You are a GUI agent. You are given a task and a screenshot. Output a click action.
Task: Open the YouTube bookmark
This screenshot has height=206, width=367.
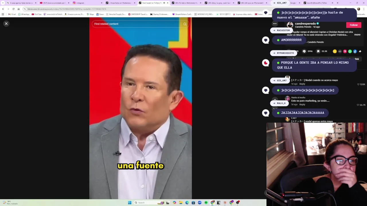[x=36, y=14]
